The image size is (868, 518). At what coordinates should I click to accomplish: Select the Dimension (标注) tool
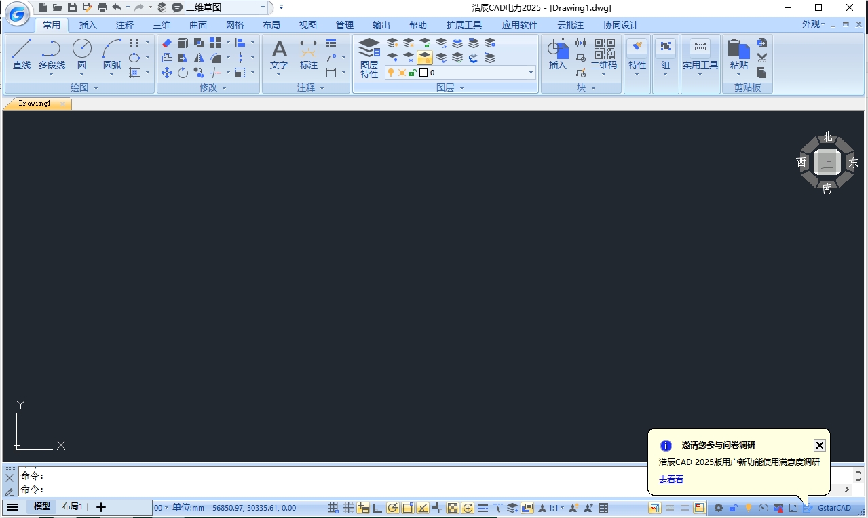309,54
